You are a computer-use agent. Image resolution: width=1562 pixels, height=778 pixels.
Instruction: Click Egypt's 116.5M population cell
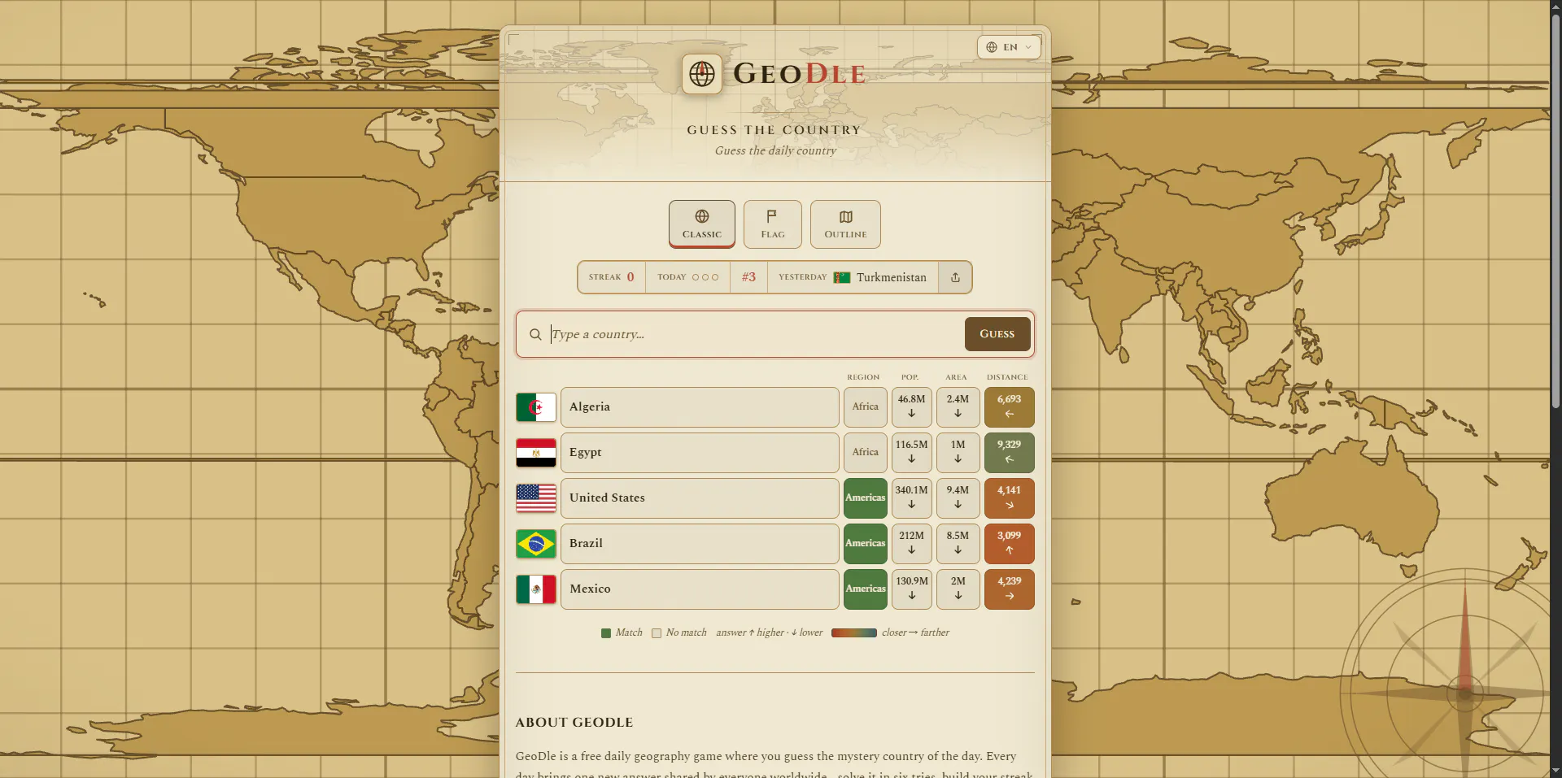[912, 453]
